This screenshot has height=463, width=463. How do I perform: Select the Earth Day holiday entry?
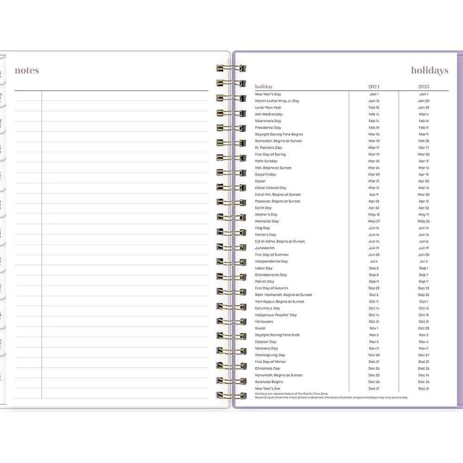pyautogui.click(x=263, y=208)
